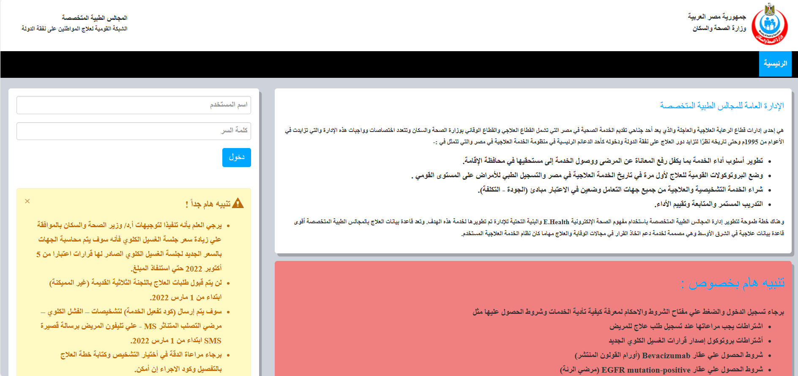Click bullet about Bevacizumab drug conditions
This screenshot has height=376, width=798.
pos(669,355)
